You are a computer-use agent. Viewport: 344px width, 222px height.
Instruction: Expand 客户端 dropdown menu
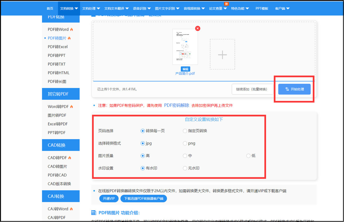point(282,9)
